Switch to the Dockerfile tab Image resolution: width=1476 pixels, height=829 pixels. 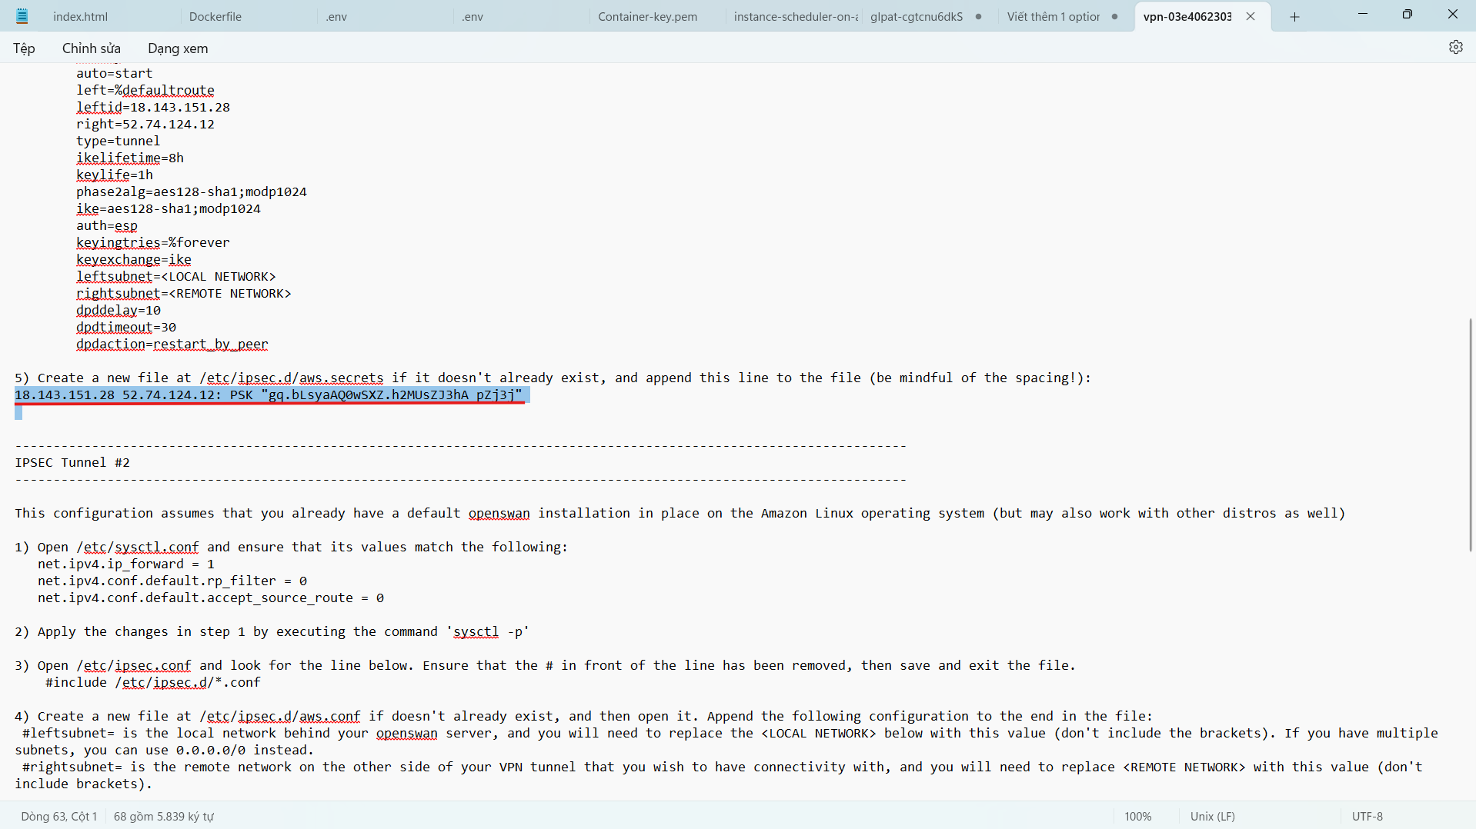click(x=215, y=16)
